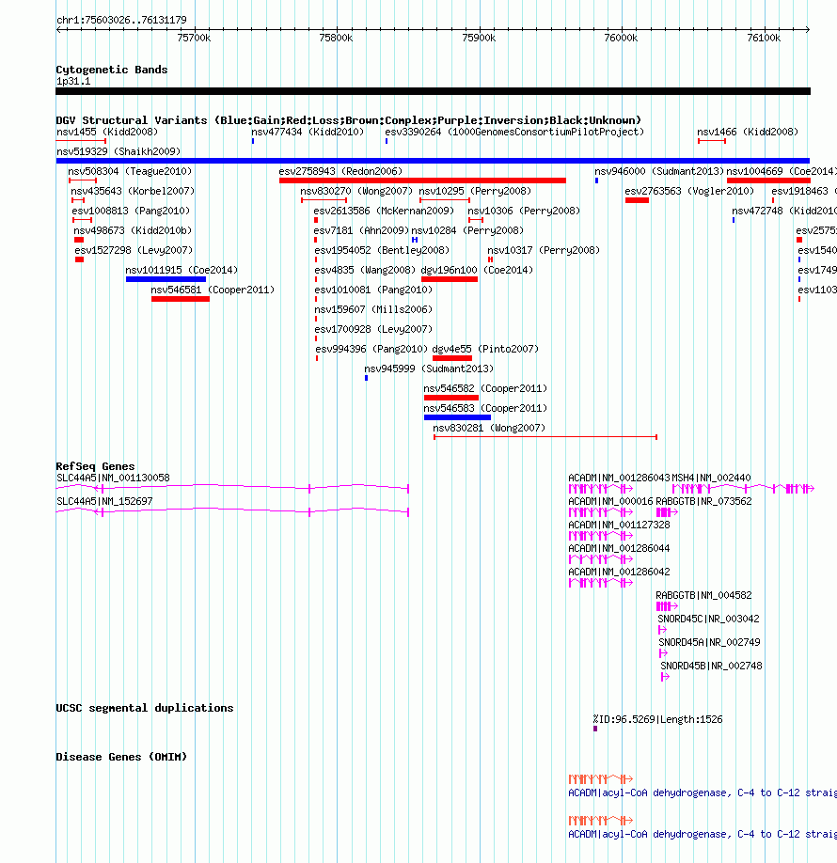Select esv4835 (Wang2008) variant label
This screenshot has height=863, width=837.
point(365,271)
